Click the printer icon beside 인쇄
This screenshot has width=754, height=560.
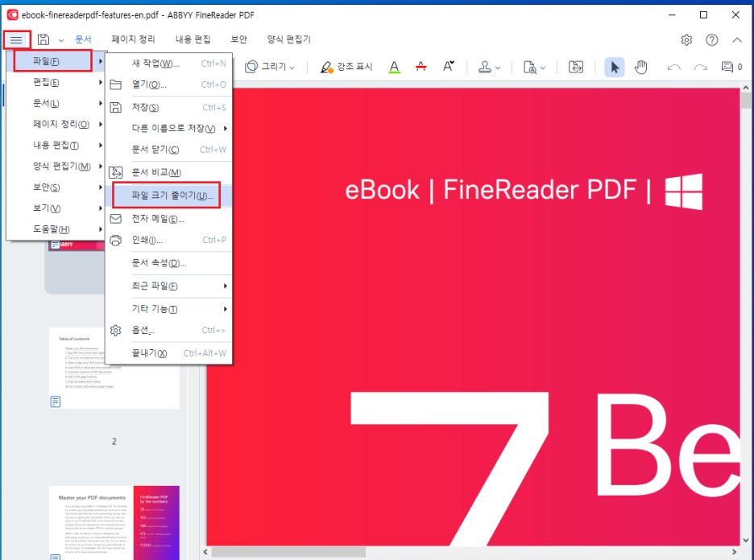click(116, 240)
